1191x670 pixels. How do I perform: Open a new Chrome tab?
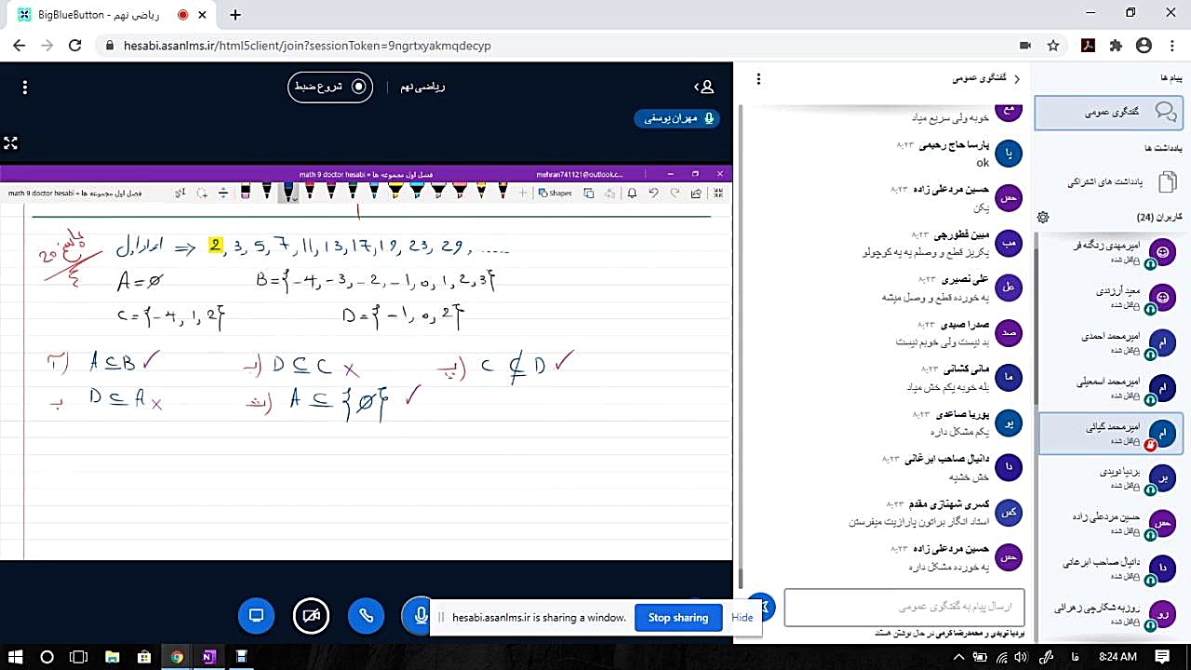pyautogui.click(x=235, y=15)
